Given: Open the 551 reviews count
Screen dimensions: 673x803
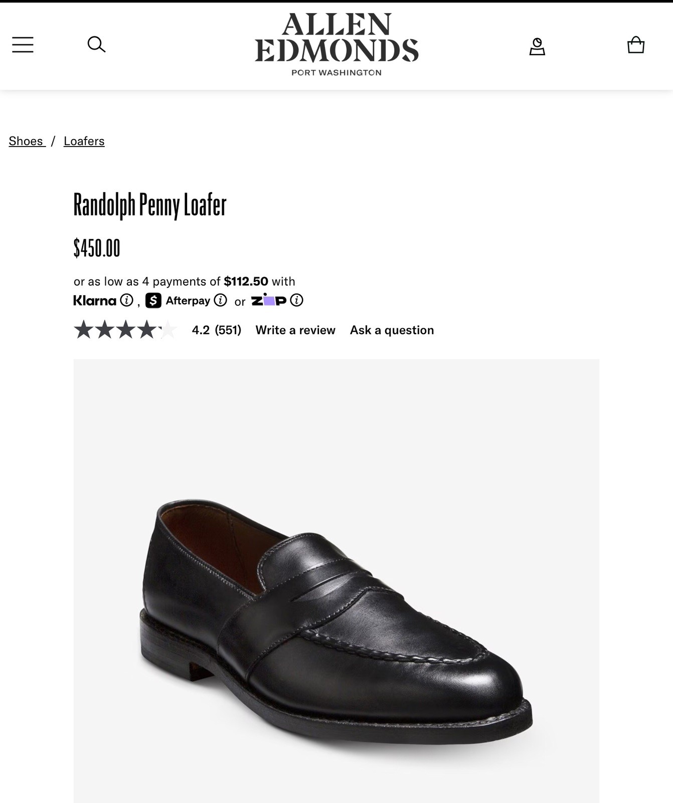Looking at the screenshot, I should click(228, 330).
